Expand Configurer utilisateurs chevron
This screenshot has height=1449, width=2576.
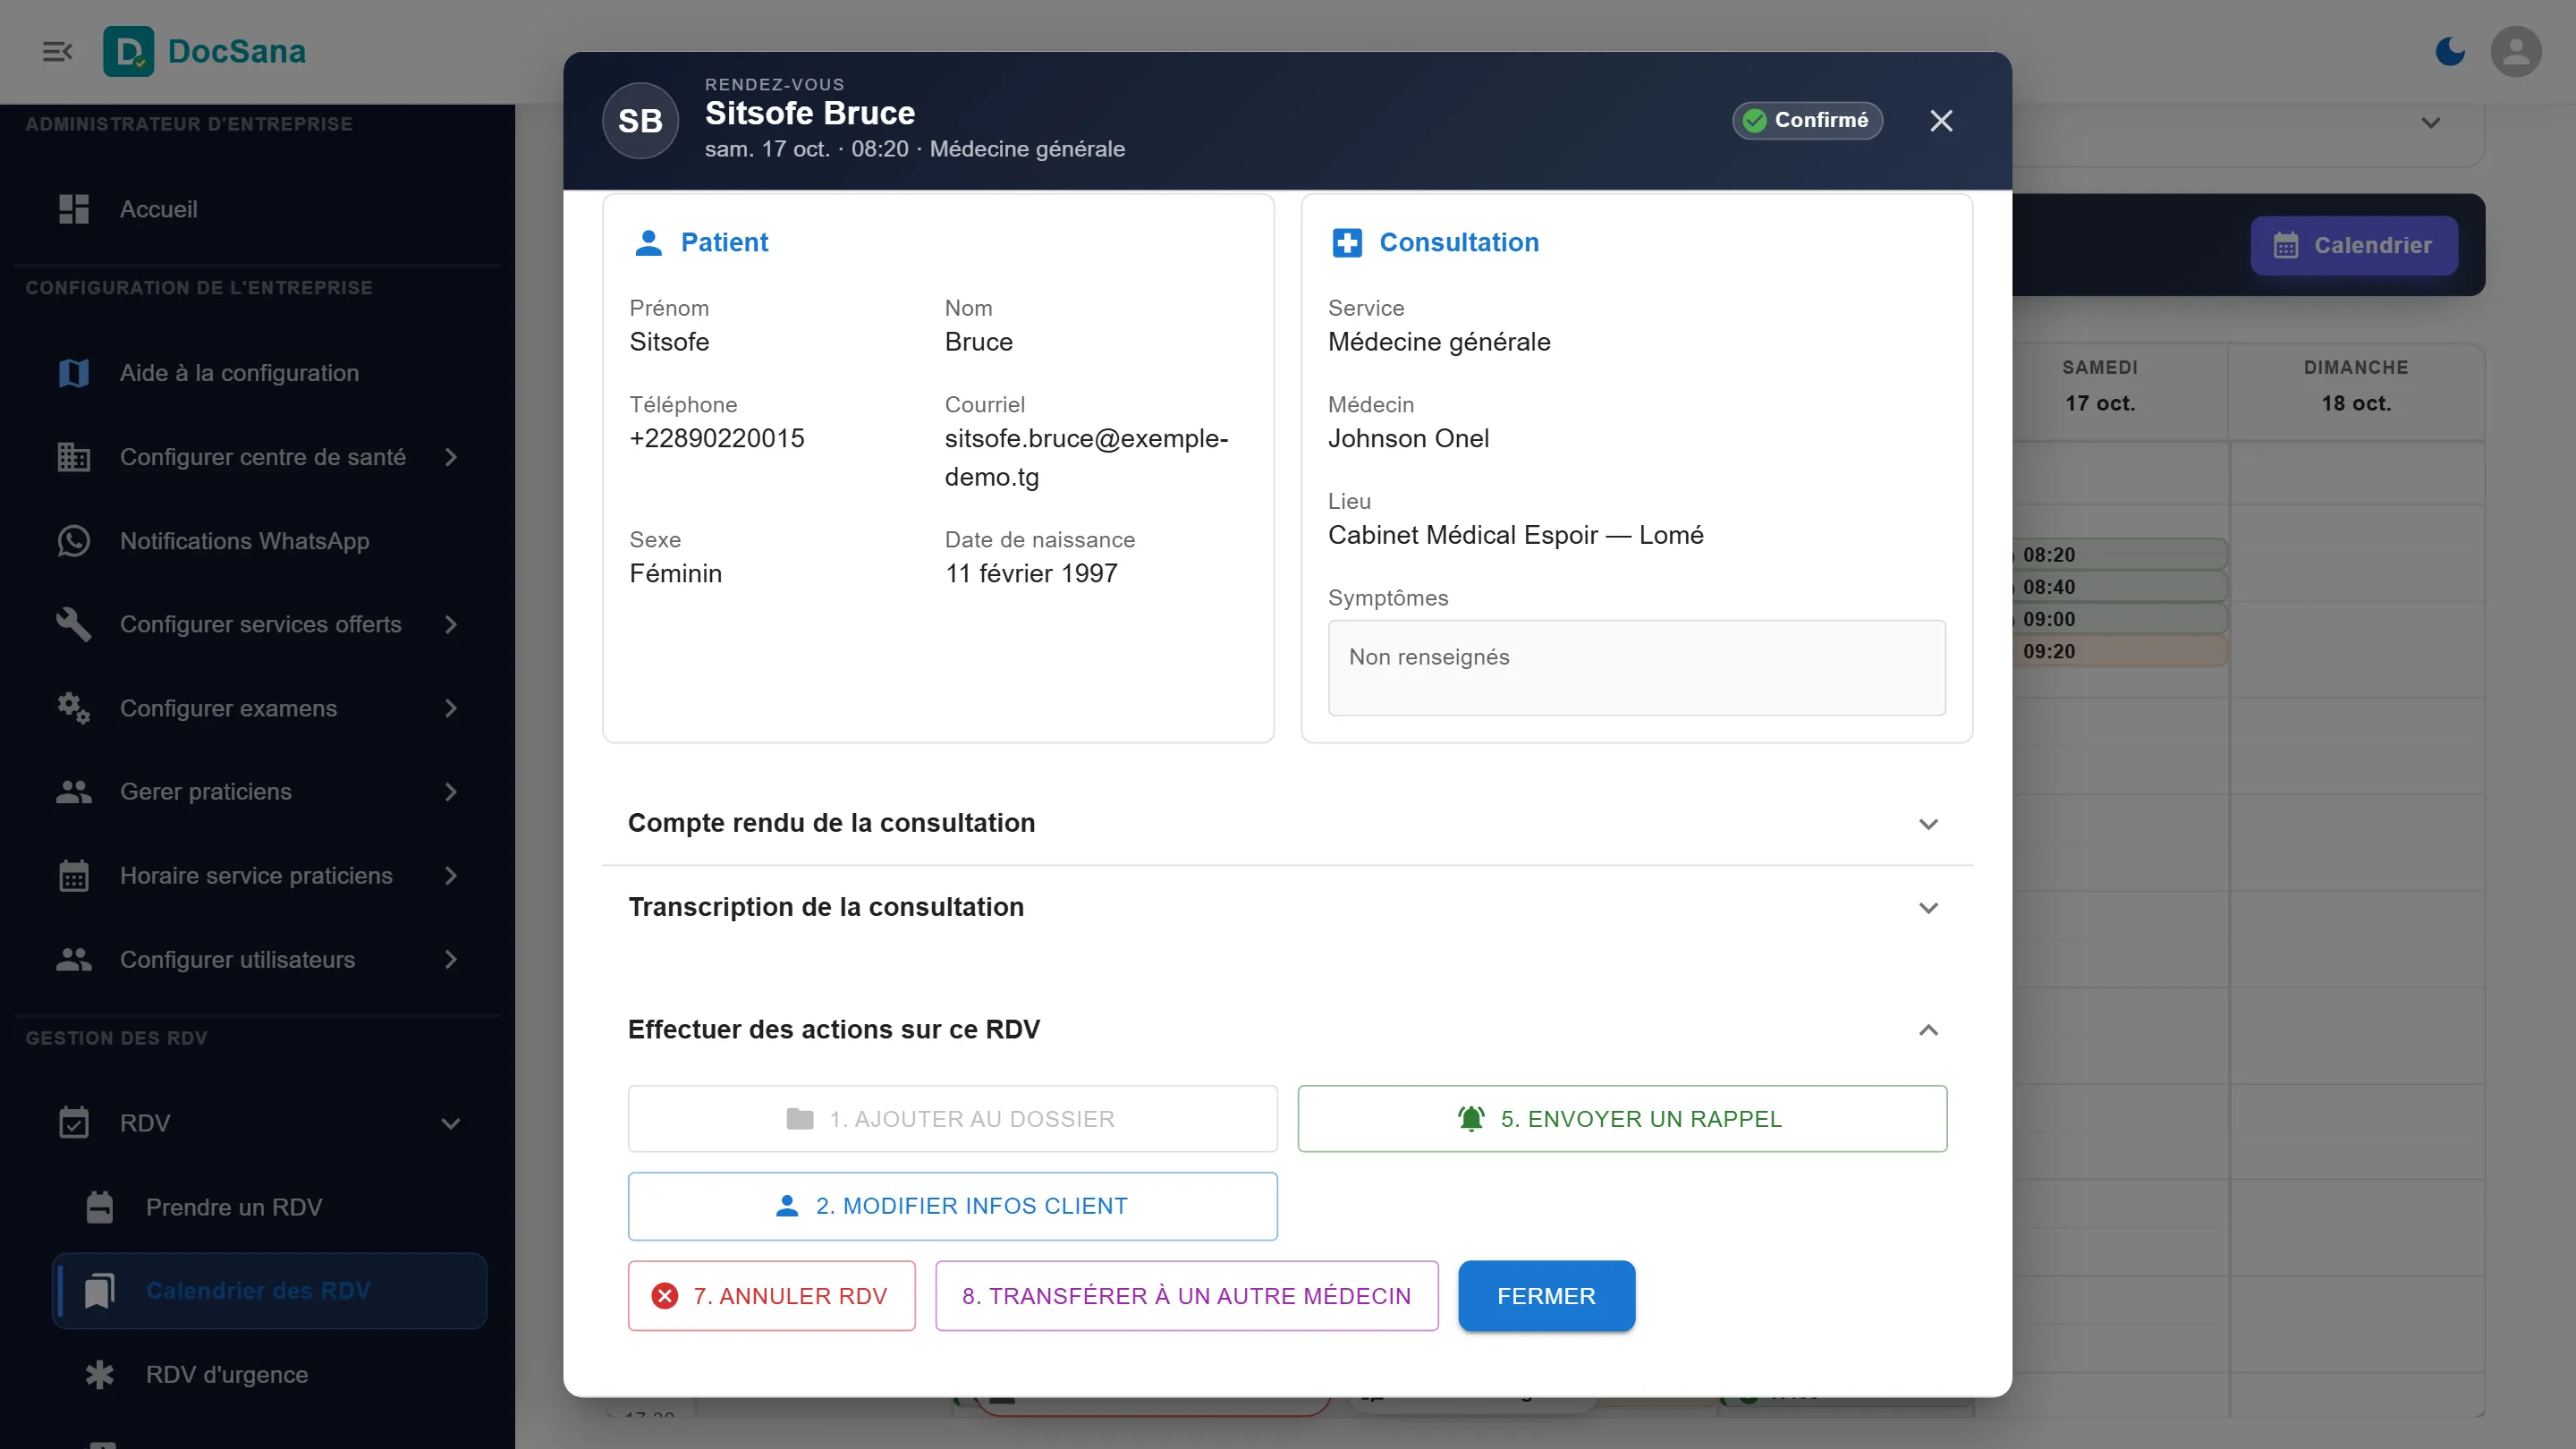tap(451, 960)
